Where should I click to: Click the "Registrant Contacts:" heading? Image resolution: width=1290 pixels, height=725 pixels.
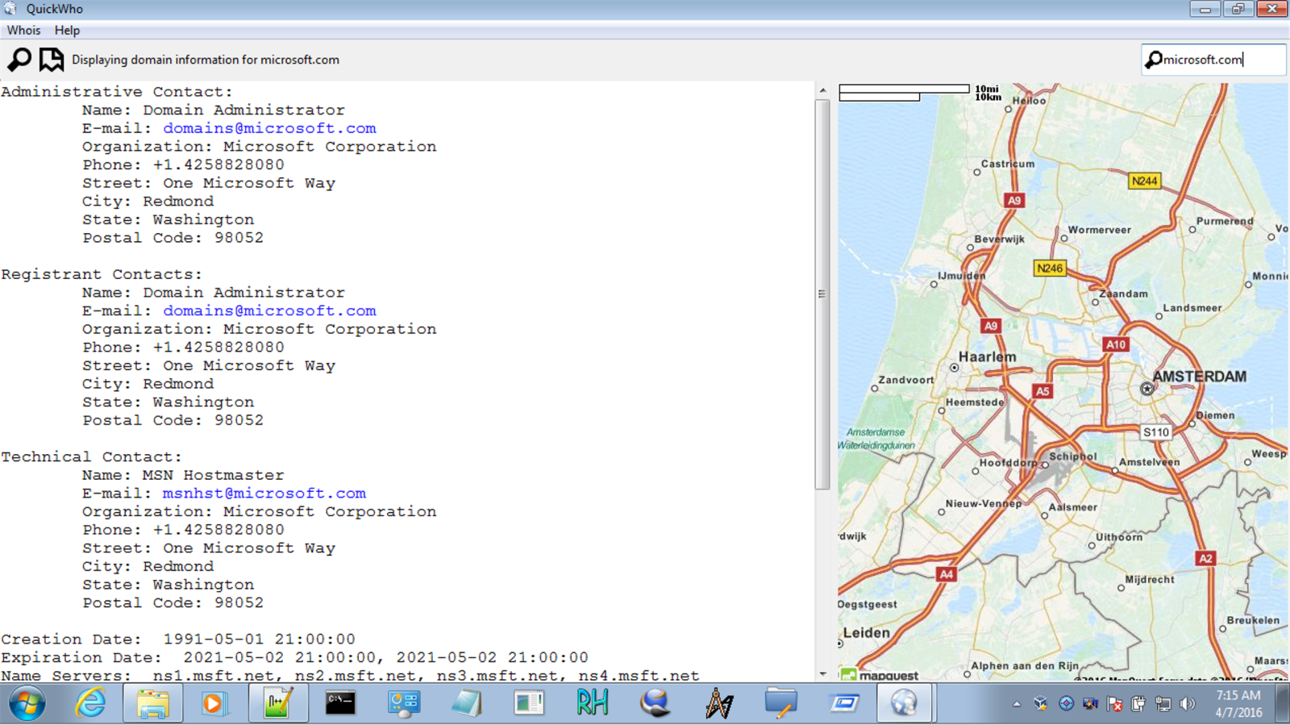coord(102,274)
